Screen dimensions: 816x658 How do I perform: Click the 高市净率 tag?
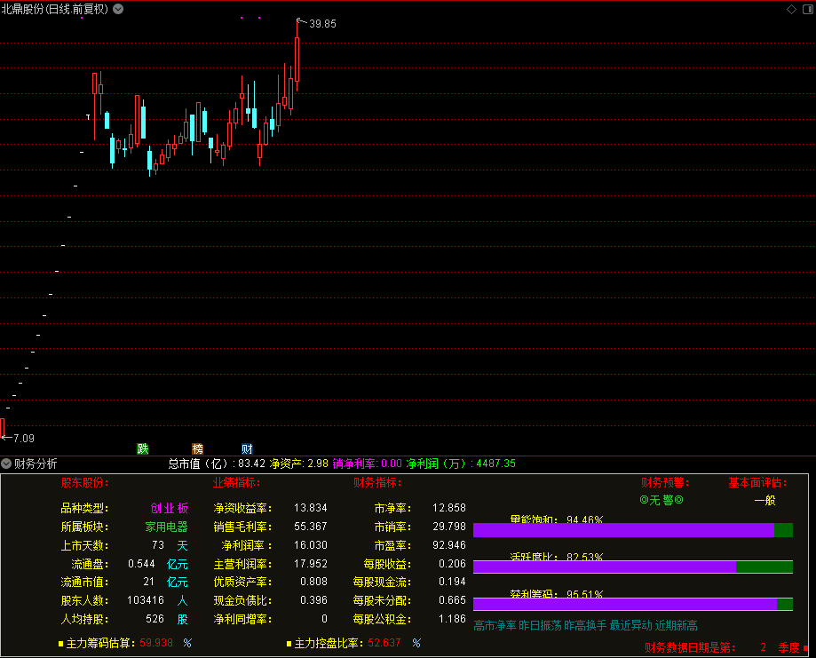tap(495, 625)
